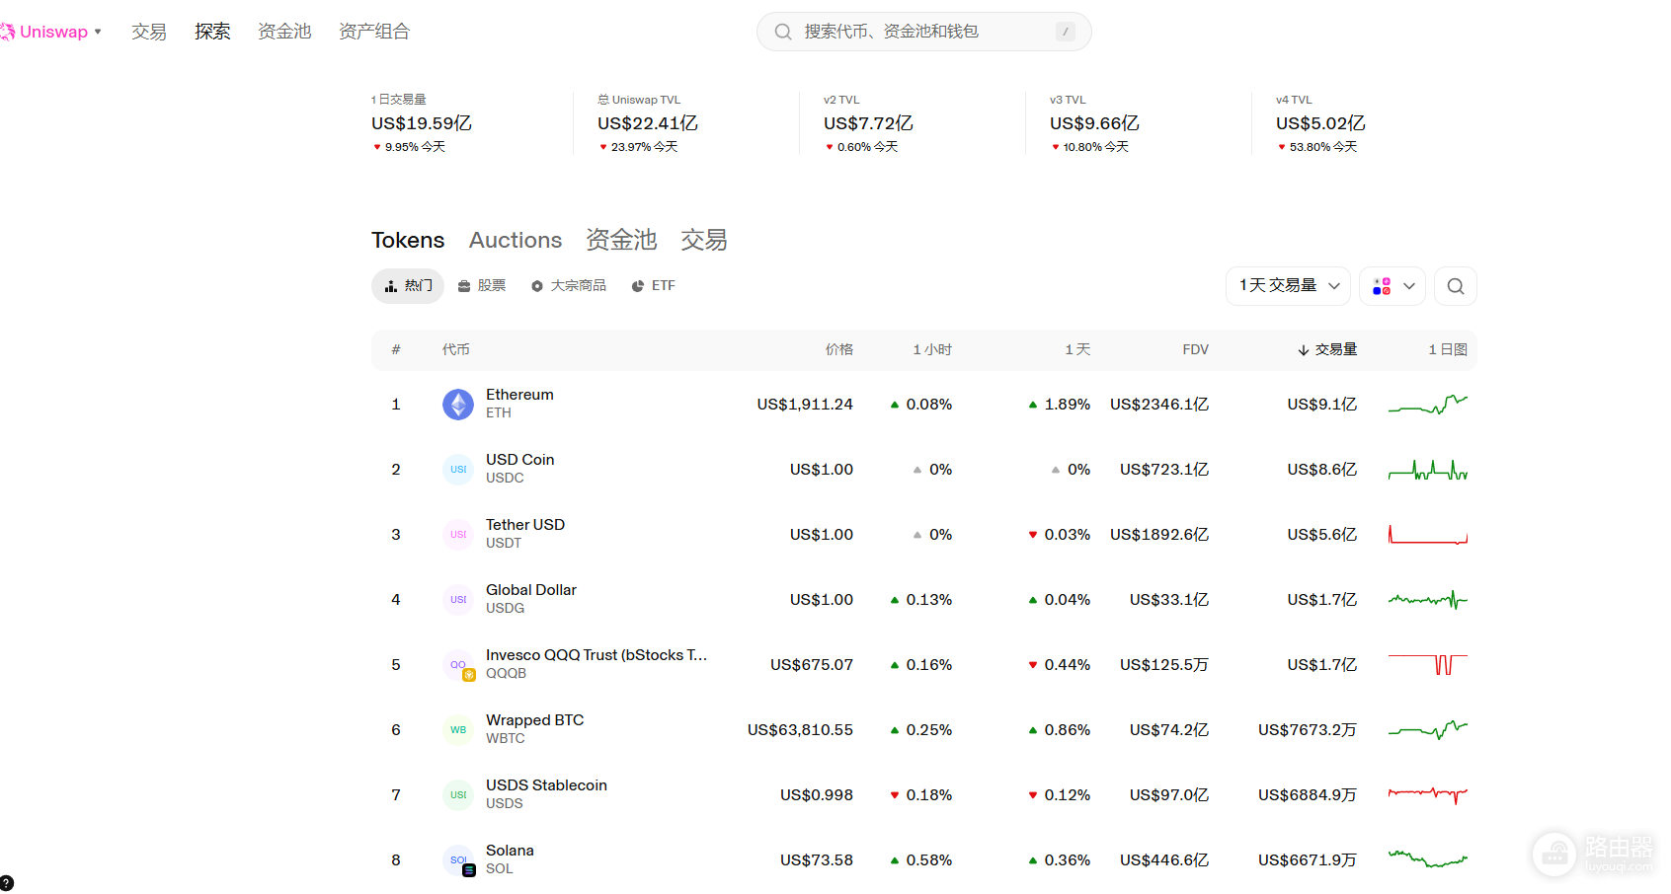This screenshot has height=894, width=1671.
Task: Sort by the 交易量 column header
Action: pyautogui.click(x=1327, y=349)
